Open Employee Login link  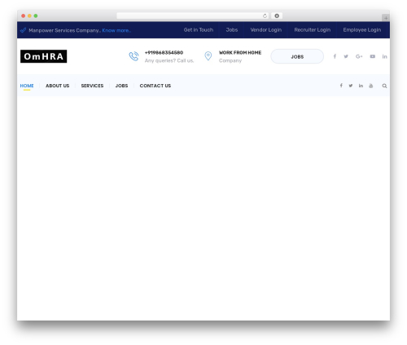point(362,30)
